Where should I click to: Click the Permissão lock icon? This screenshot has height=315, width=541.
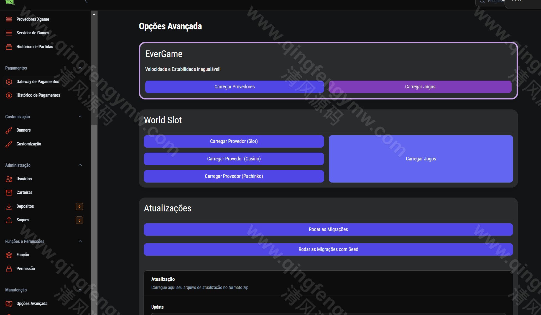click(9, 269)
